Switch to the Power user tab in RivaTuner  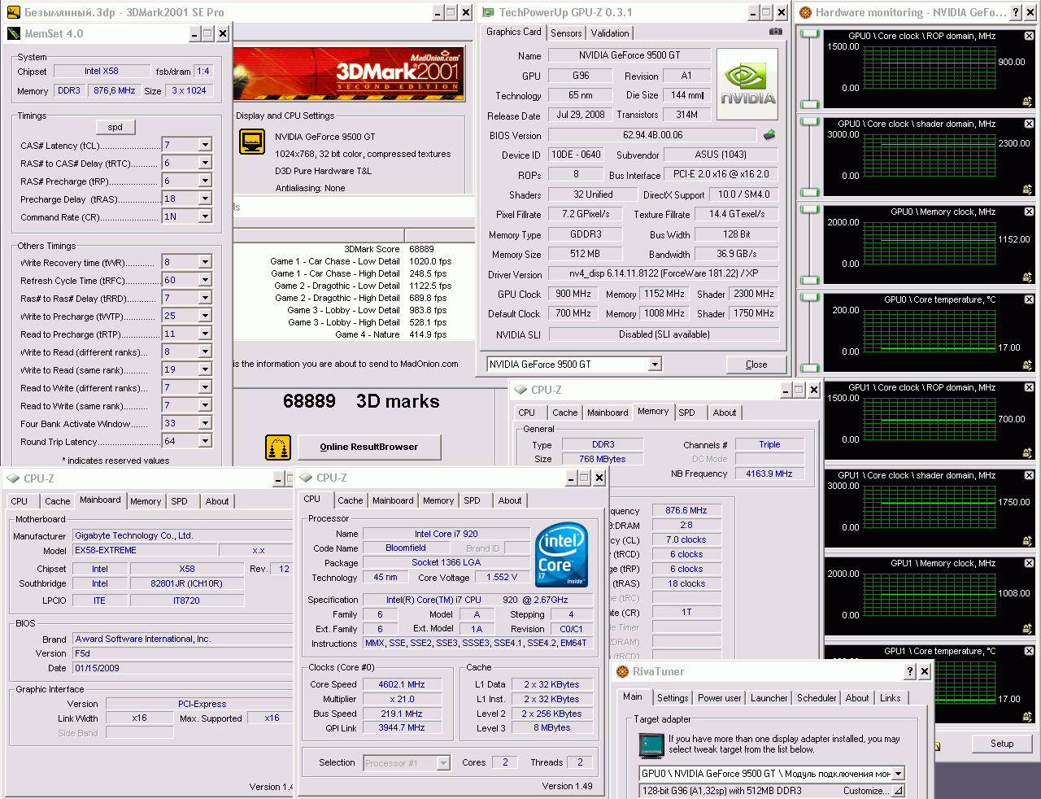coord(720,698)
